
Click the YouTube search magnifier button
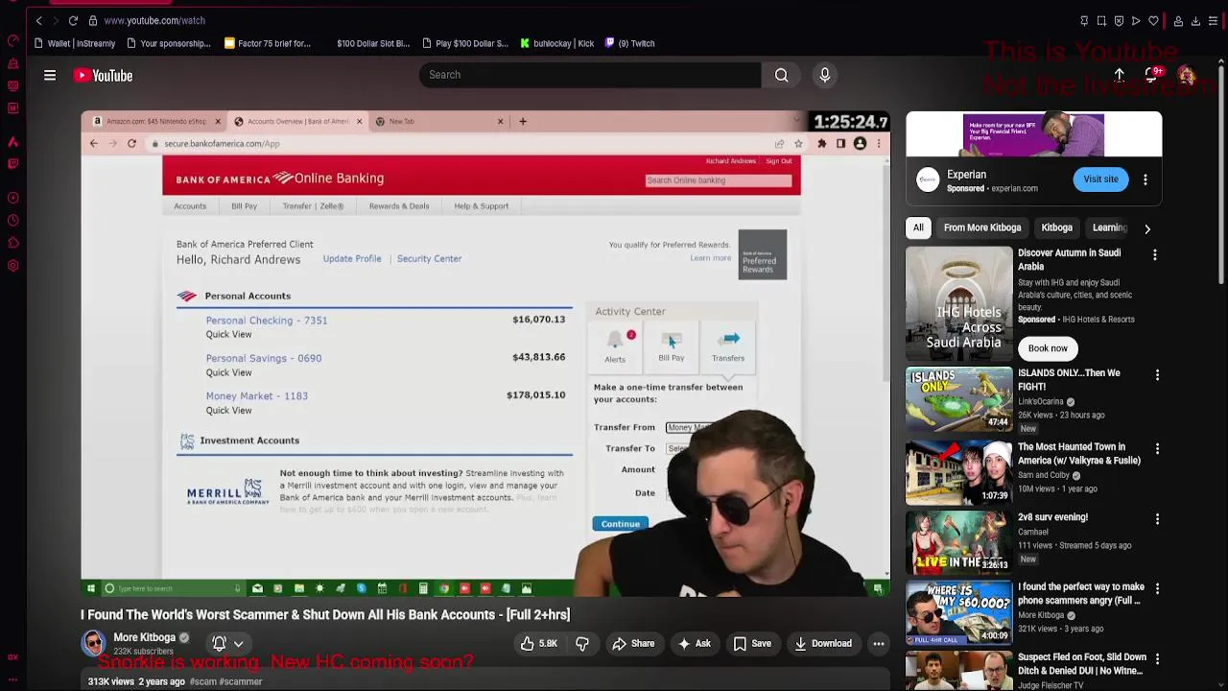click(782, 75)
